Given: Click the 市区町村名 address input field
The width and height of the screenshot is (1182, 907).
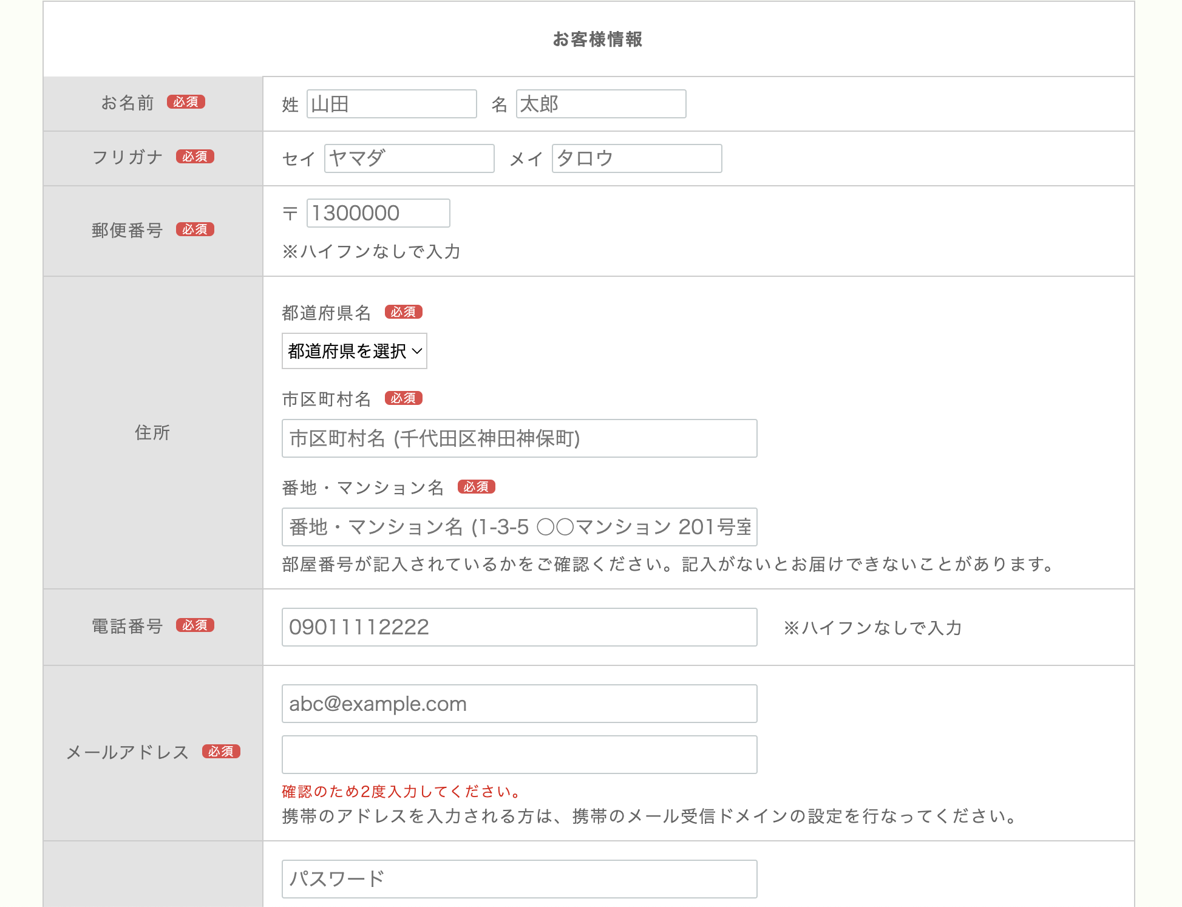Looking at the screenshot, I should [520, 438].
